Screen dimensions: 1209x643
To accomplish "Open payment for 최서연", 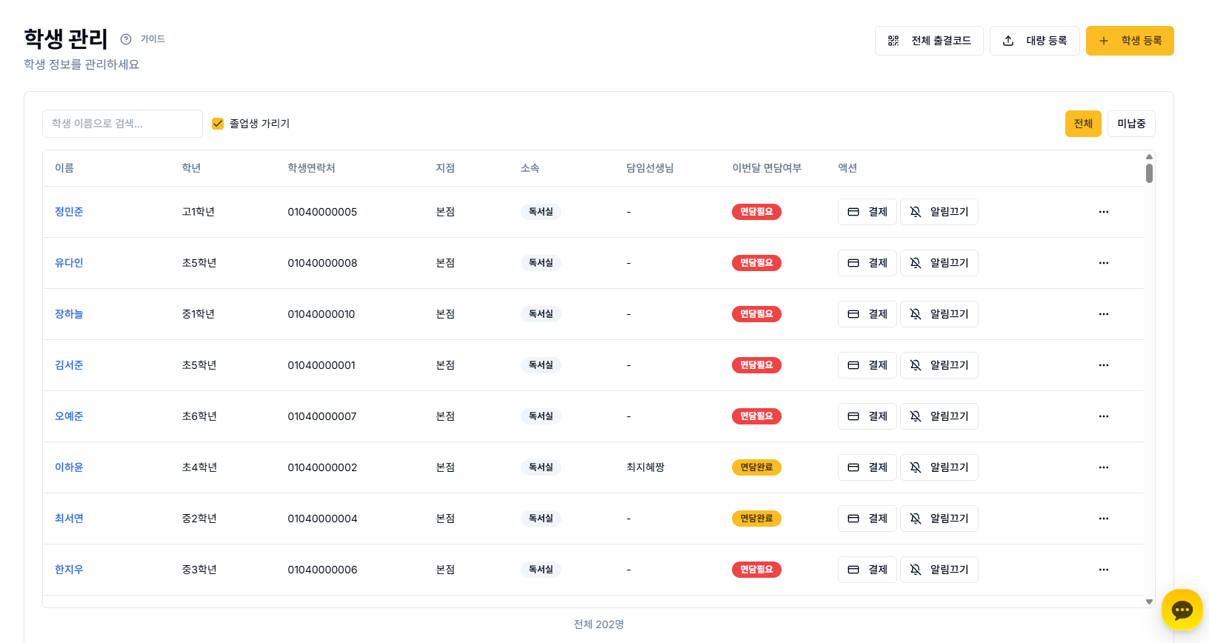I will (867, 519).
